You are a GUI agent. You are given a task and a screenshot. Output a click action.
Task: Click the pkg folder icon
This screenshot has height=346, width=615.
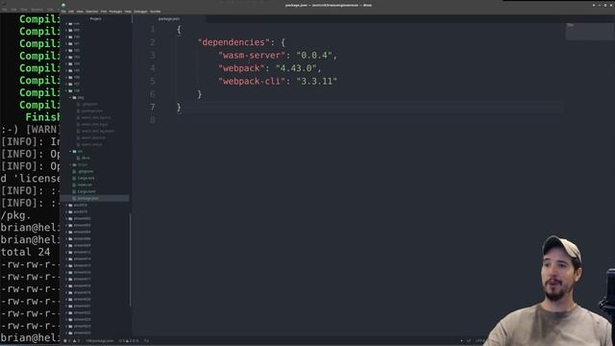pos(75,97)
